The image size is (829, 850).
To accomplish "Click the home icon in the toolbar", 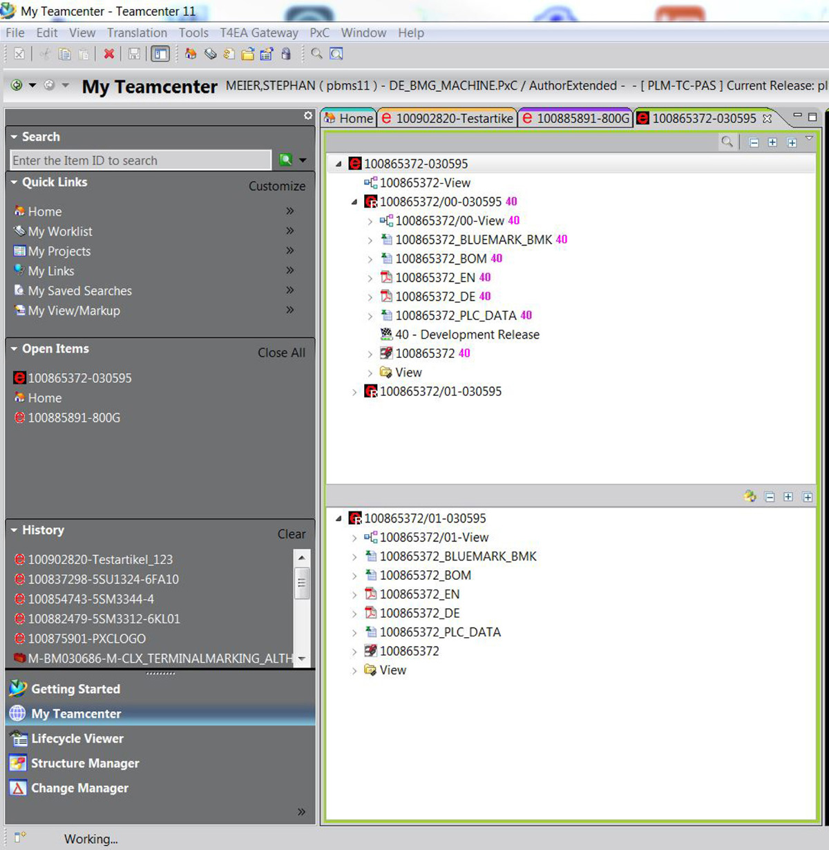I will (191, 54).
